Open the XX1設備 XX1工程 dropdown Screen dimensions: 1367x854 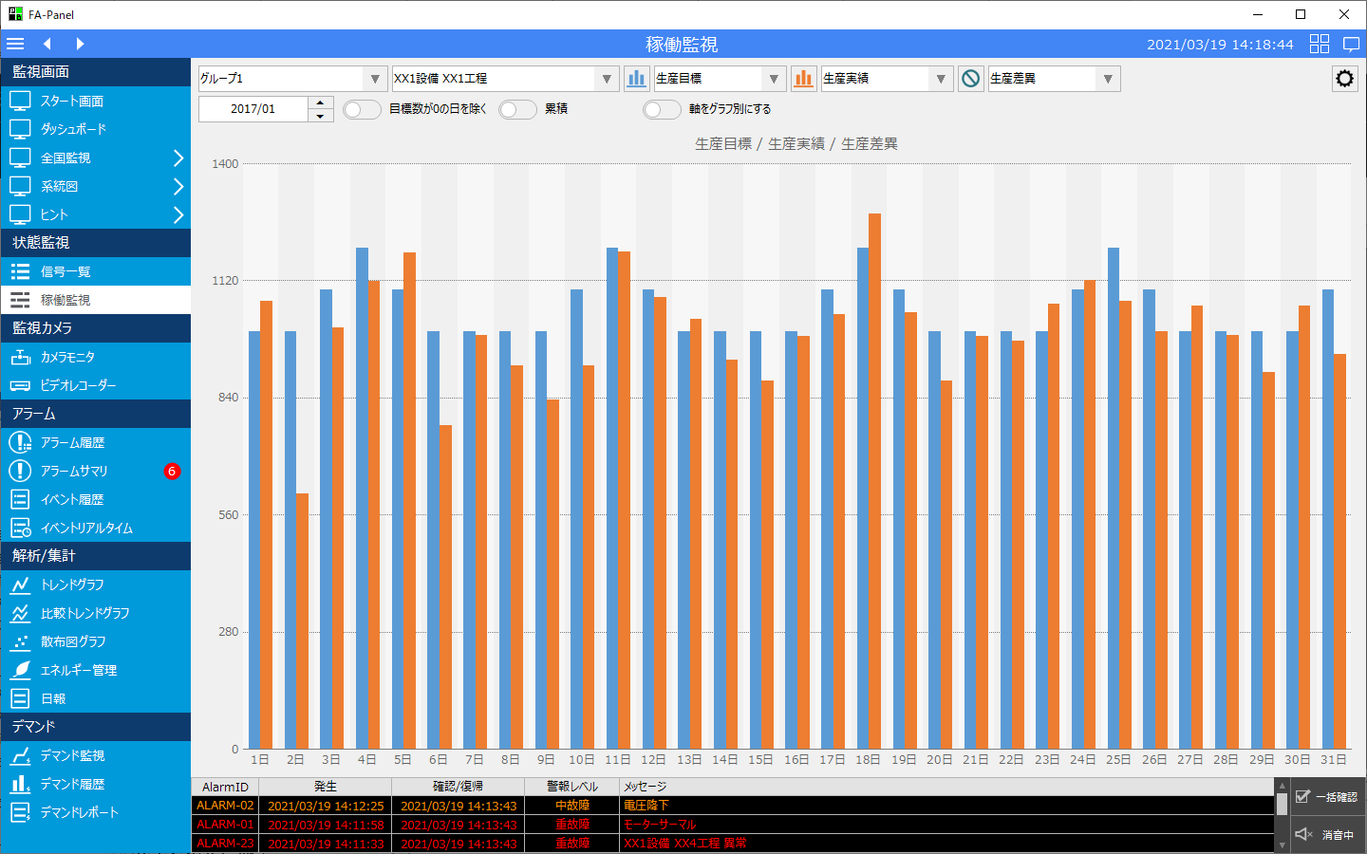point(505,79)
